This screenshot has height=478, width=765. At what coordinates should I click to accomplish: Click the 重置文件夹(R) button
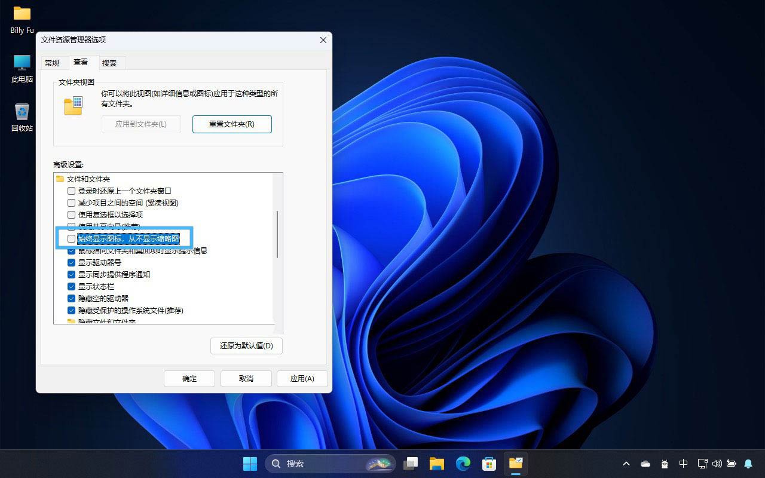tap(232, 124)
